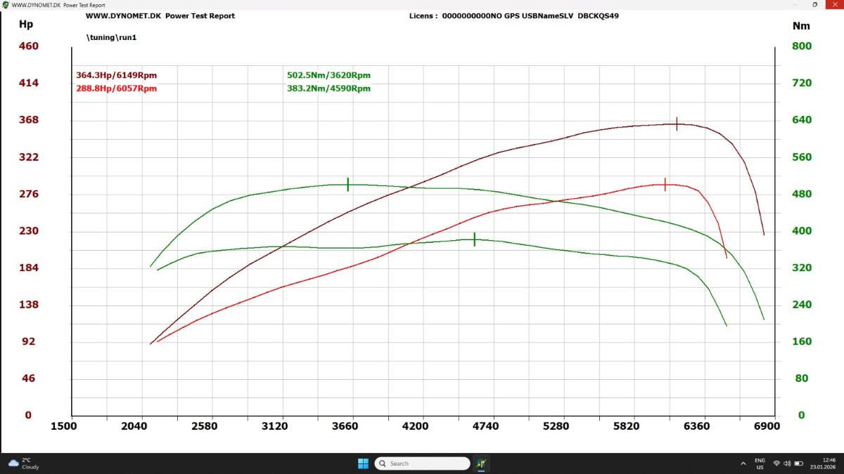
Task: Click the Dynomet app icon in title bar
Action: tap(6, 5)
